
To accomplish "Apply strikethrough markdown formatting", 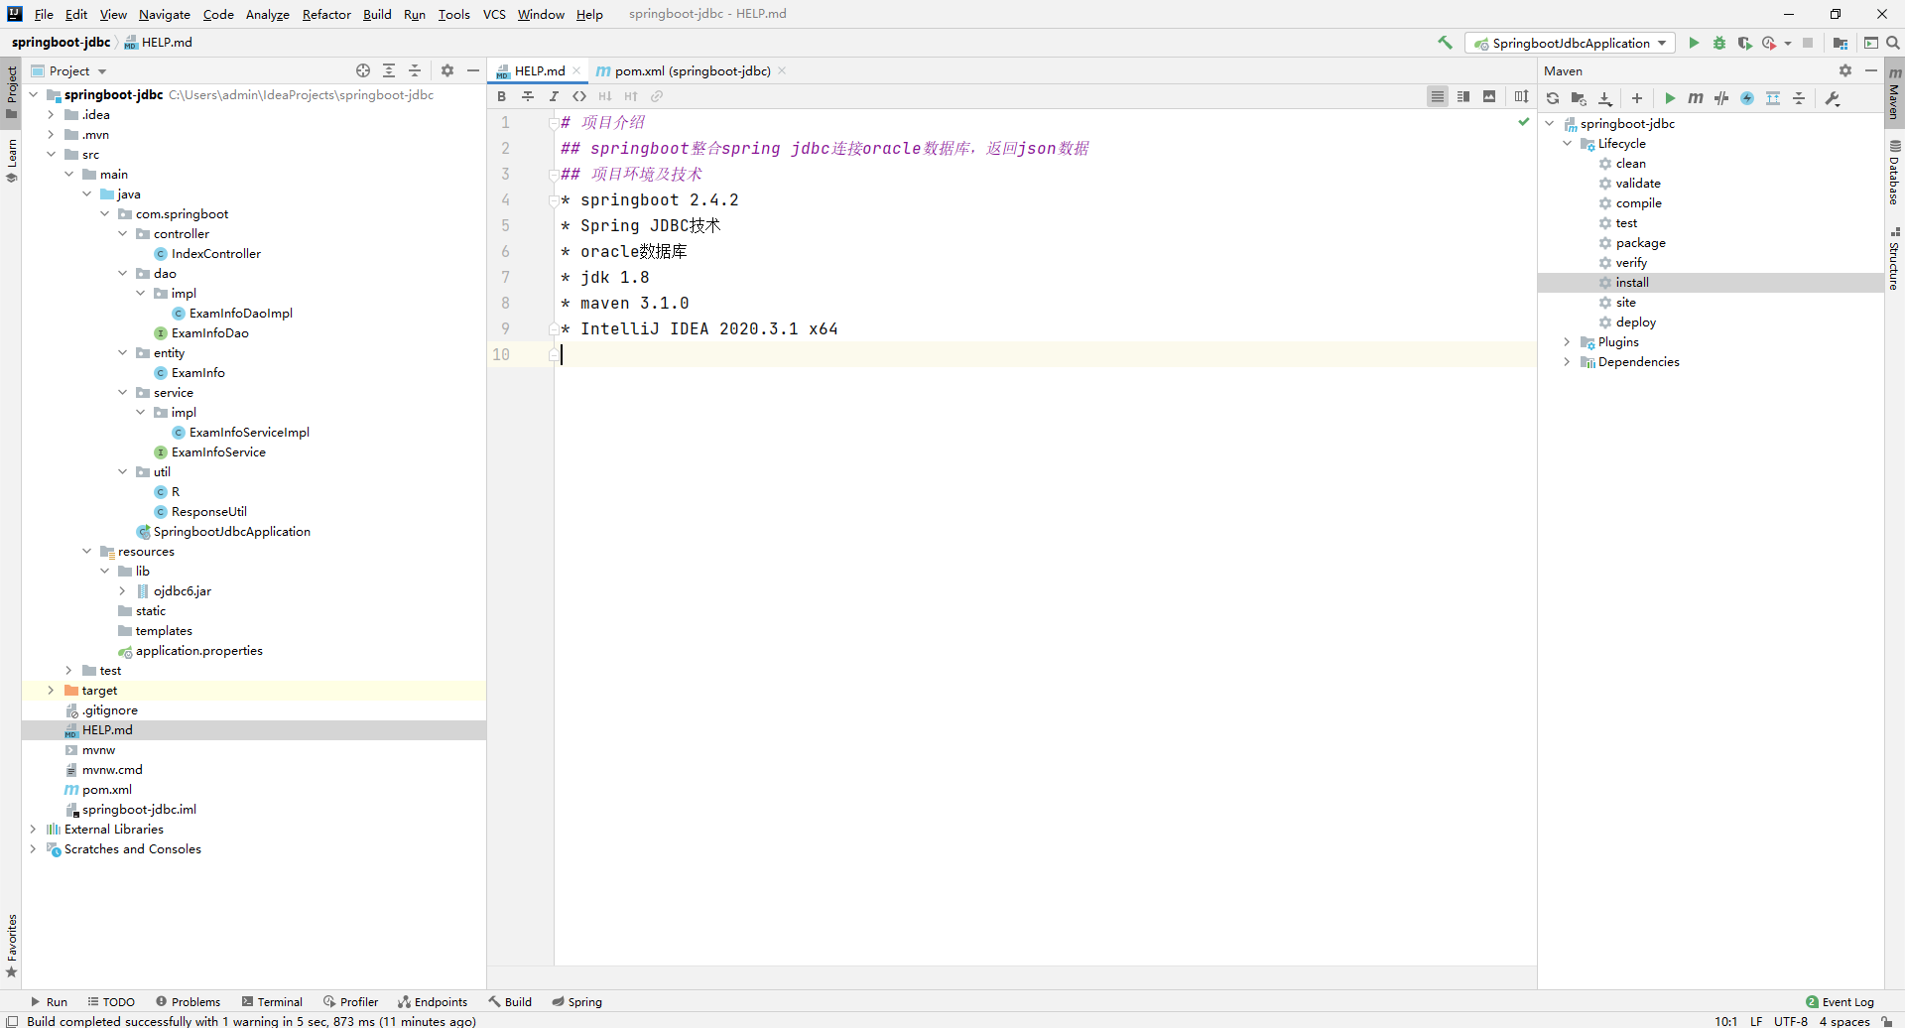I will click(528, 96).
